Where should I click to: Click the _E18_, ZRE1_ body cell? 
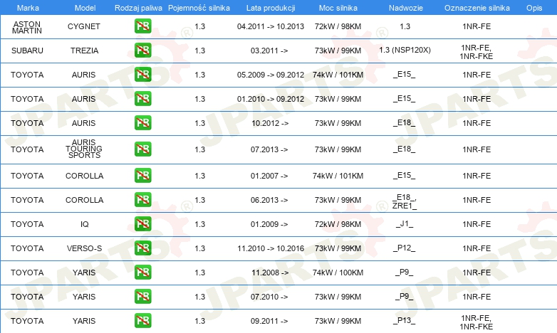(x=405, y=201)
